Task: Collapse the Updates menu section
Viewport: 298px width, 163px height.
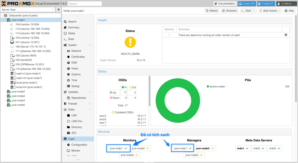Action: coord(90,92)
